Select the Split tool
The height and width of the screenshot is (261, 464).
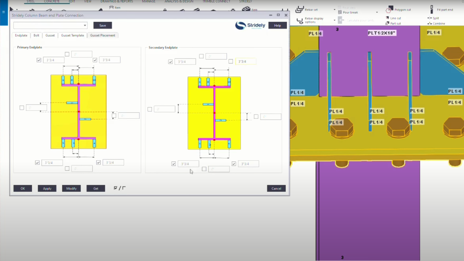[x=436, y=18]
